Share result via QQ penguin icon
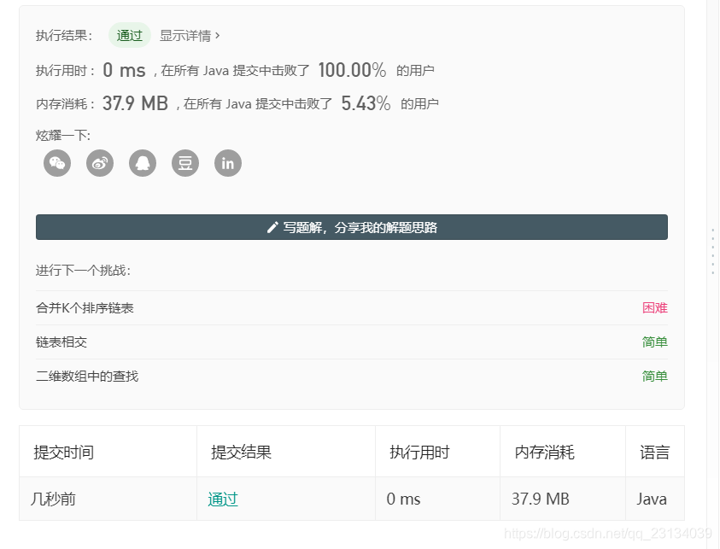The height and width of the screenshot is (549, 720). pyautogui.click(x=143, y=163)
